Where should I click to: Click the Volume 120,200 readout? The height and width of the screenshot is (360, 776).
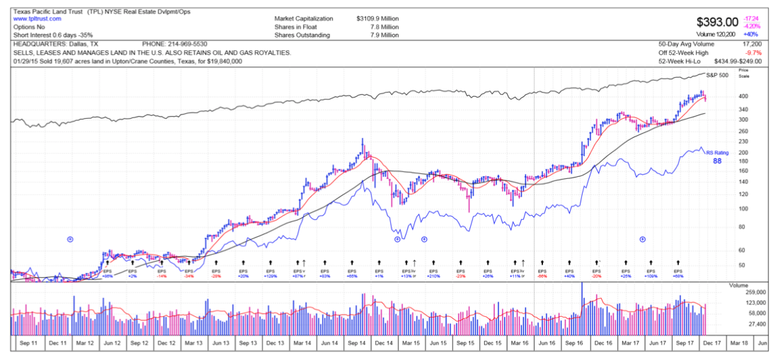coord(715,34)
